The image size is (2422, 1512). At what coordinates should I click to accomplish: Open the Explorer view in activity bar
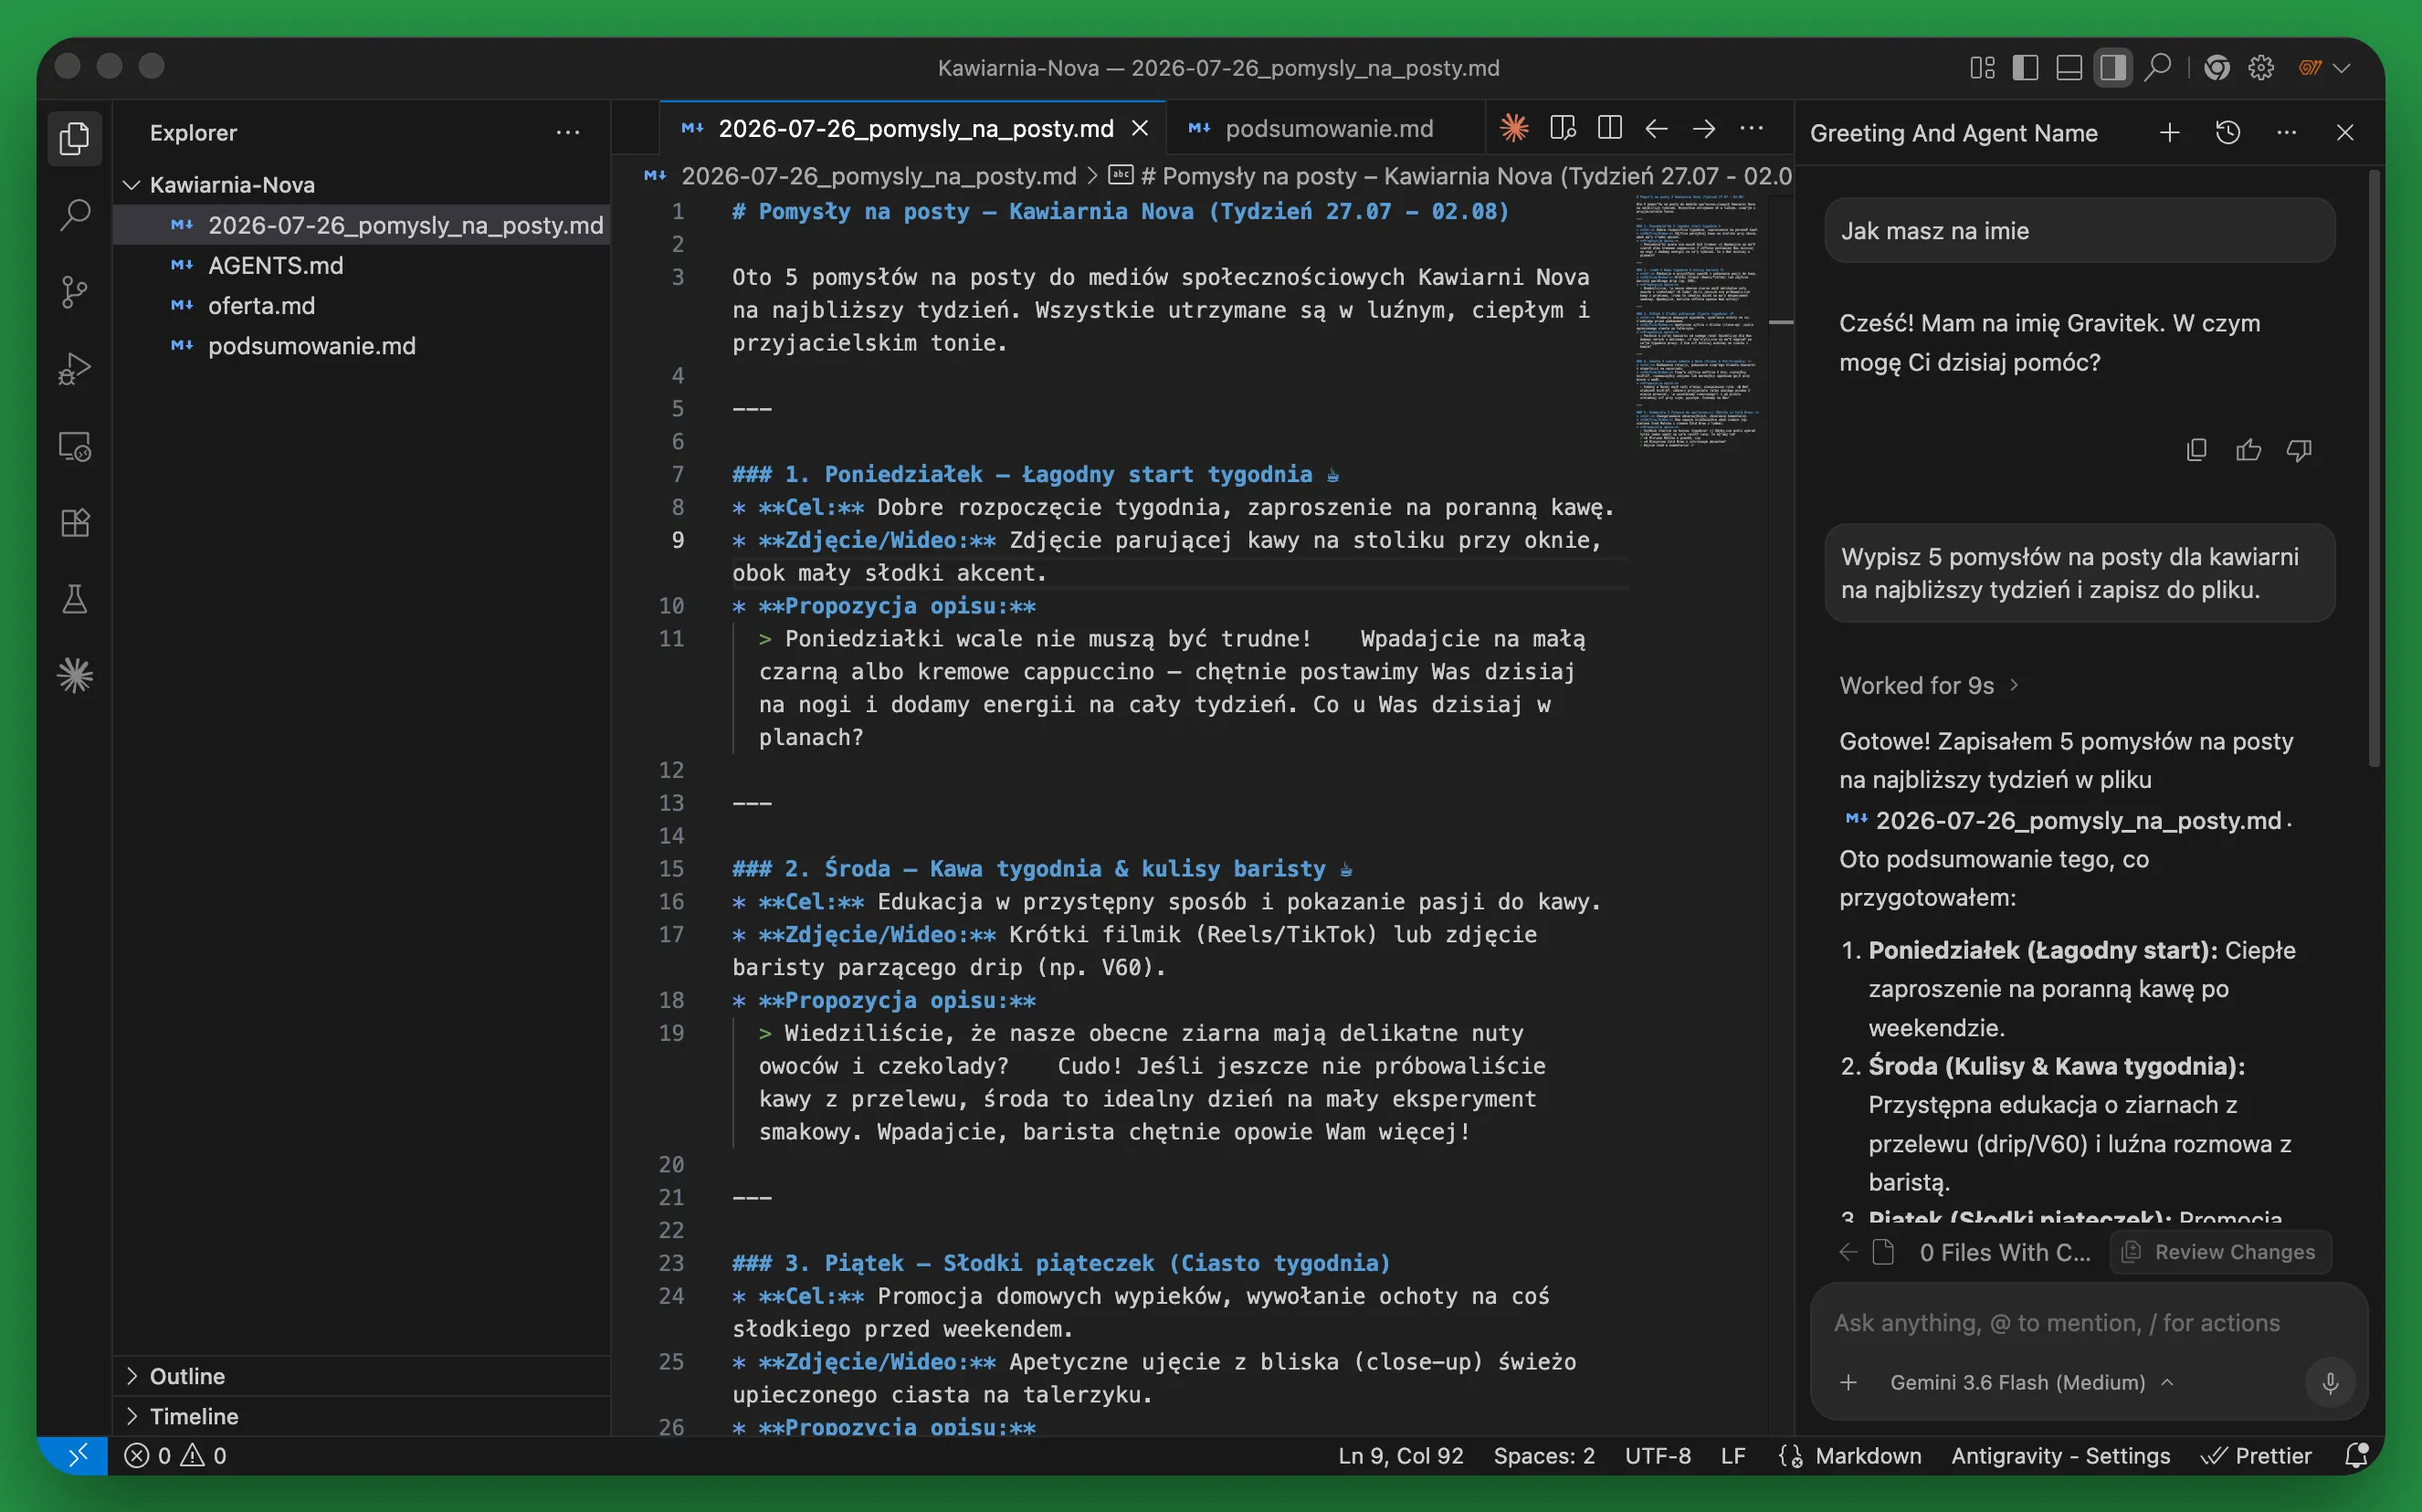[x=75, y=138]
